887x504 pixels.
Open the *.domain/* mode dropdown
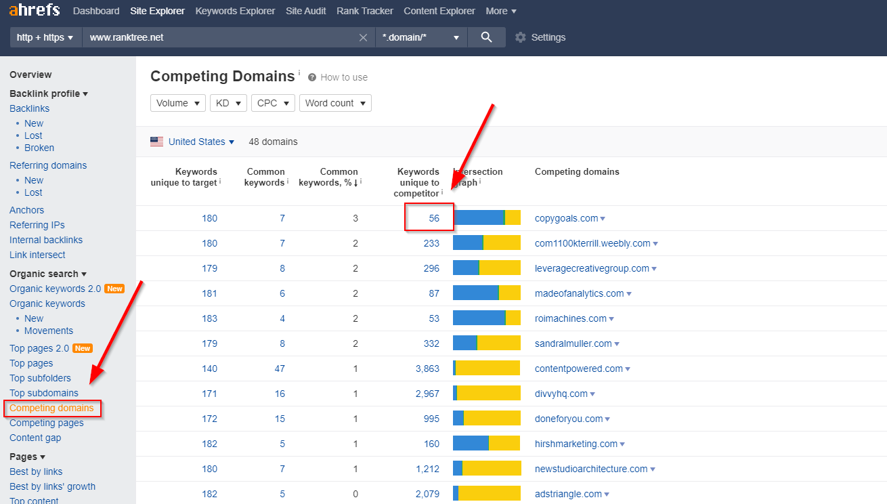(420, 37)
